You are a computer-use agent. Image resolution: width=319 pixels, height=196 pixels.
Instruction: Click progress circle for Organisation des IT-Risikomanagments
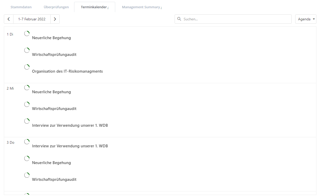(x=27, y=67)
